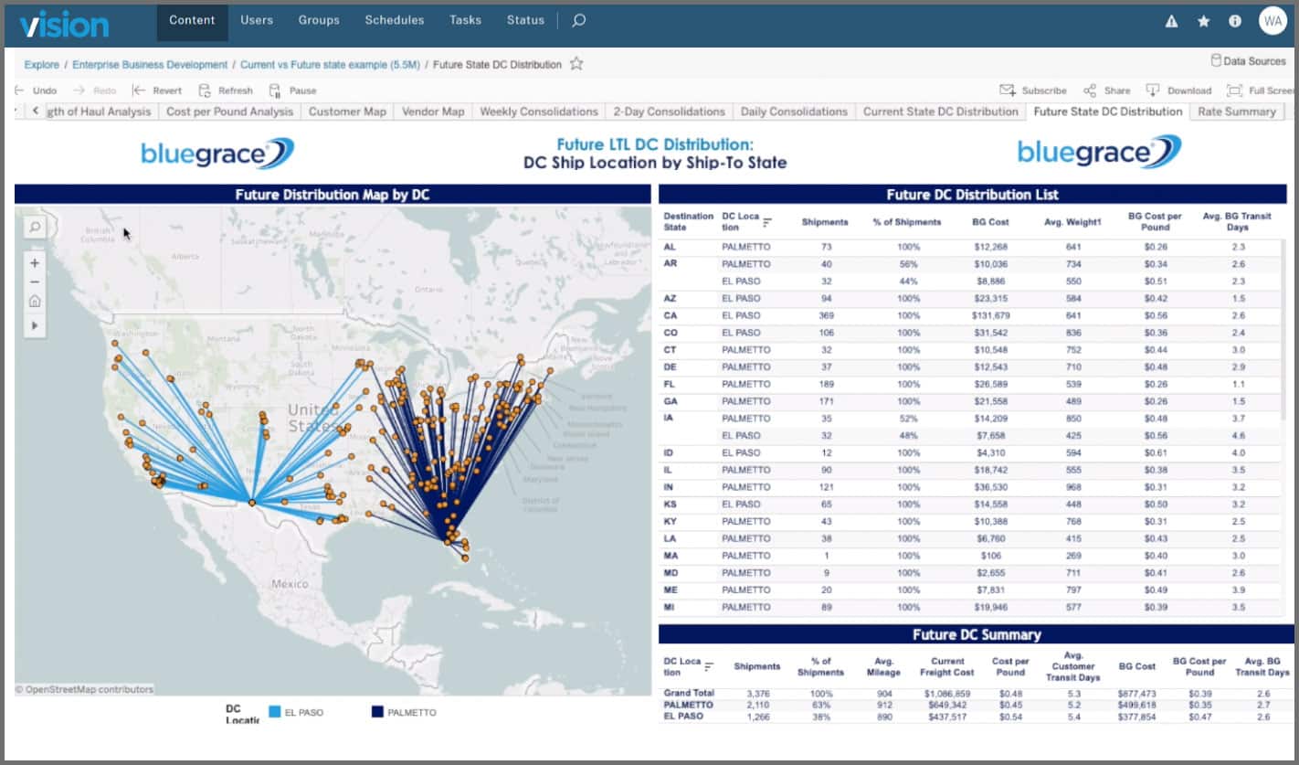Switch to Weekly Consolidations tab
1299x765 pixels.
539,112
